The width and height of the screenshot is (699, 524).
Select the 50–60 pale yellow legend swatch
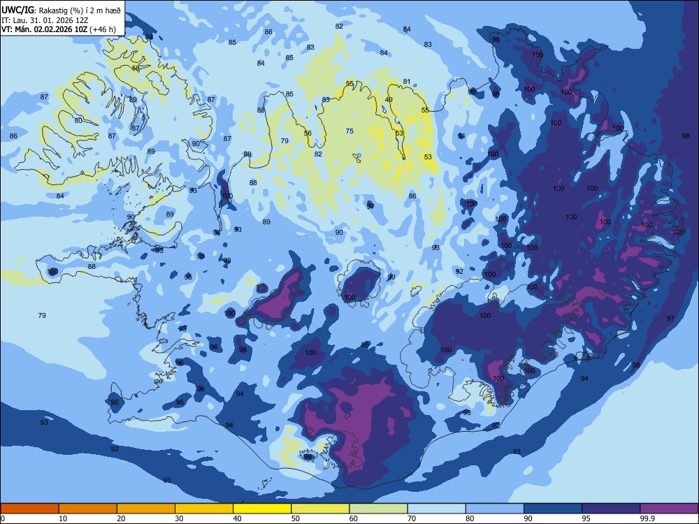tap(320, 509)
